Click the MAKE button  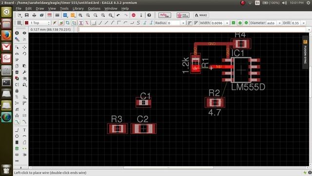tap(201, 15)
